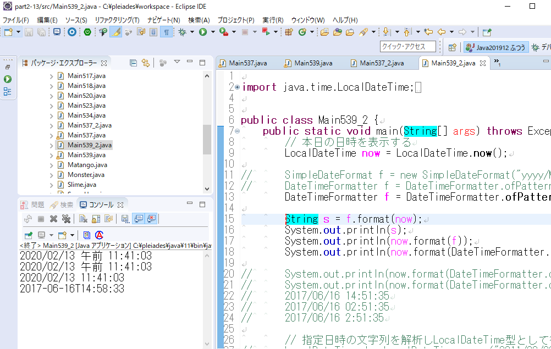Click the New Java Class icon
Screen dimensions: 551x349
coord(302,32)
